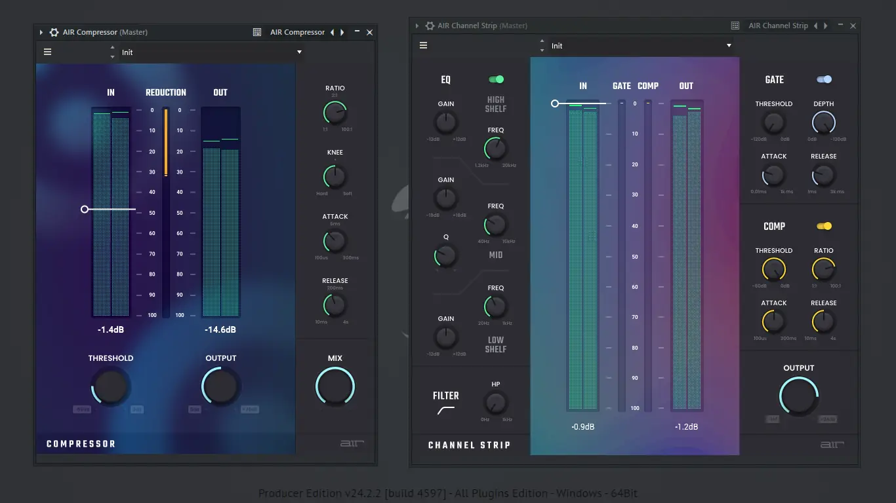Enable the EQ toggle on Channel Strip
The width and height of the screenshot is (896, 503).
[496, 79]
